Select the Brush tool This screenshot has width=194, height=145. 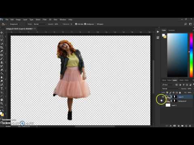pos(2,59)
